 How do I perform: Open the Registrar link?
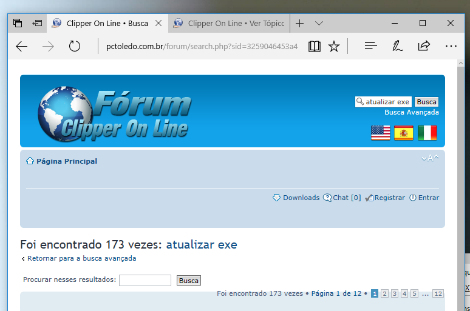click(x=389, y=198)
